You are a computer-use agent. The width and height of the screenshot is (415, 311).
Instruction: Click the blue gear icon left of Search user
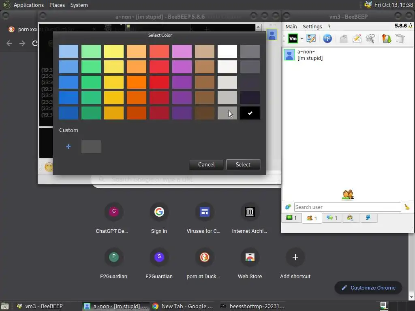point(288,207)
